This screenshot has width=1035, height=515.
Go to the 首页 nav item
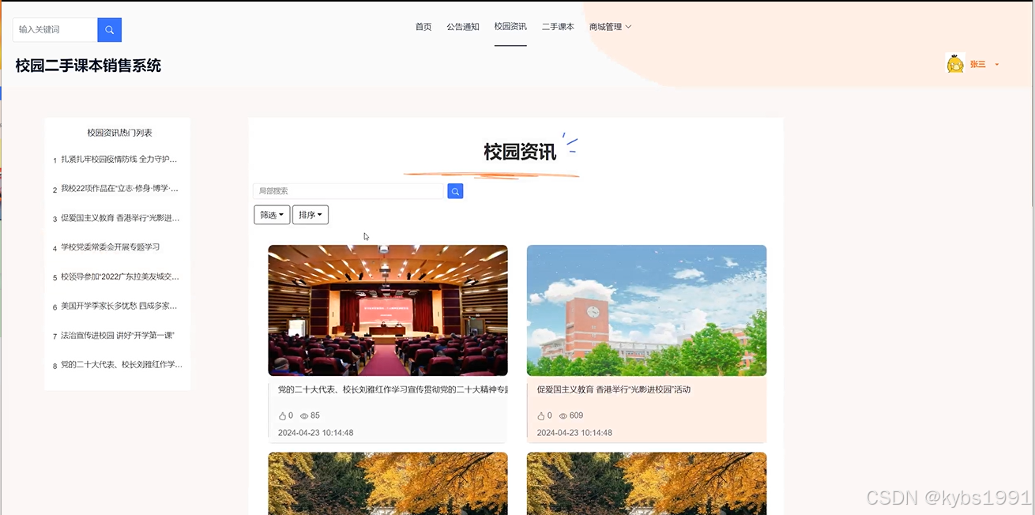coord(423,27)
